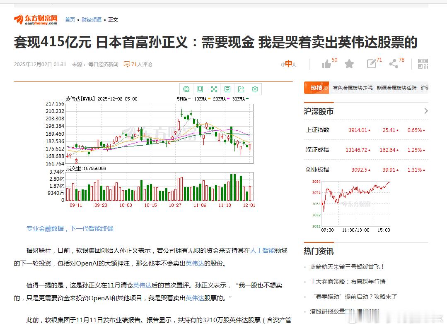Click the chart export/share arrow icon
The width and height of the screenshot is (447, 328).
(241, 89)
